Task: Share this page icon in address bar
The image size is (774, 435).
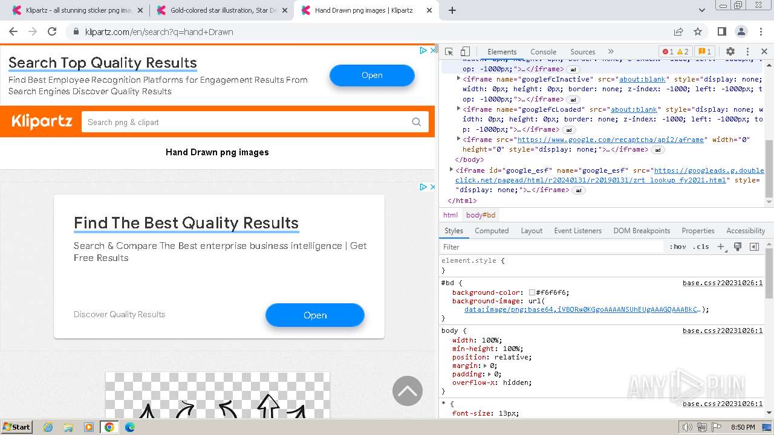Action: tap(678, 31)
